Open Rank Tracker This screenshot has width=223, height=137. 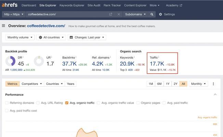point(112,5)
